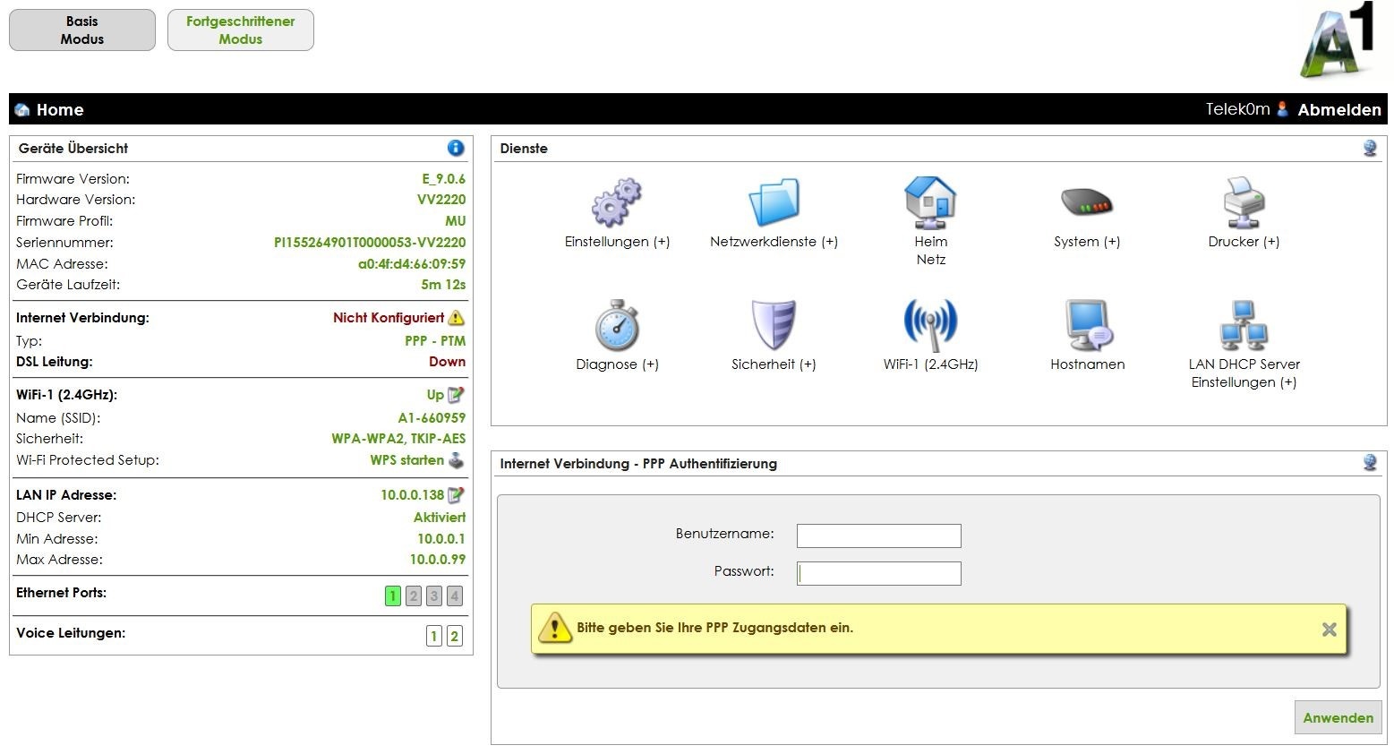Edit the LAN IP Adresse icon
Screen dimensions: 1394x754
click(457, 494)
